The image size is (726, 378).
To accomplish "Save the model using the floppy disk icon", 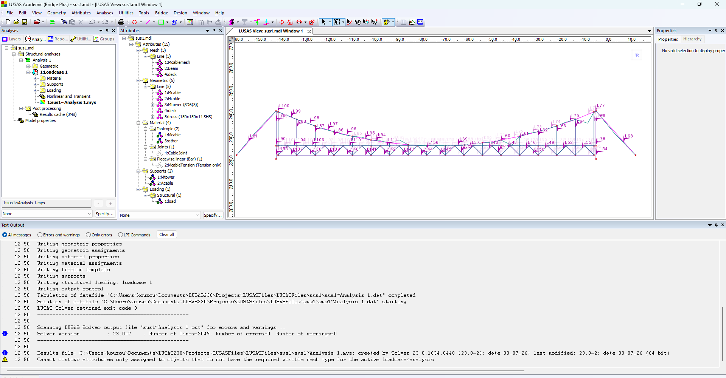I will click(x=25, y=22).
